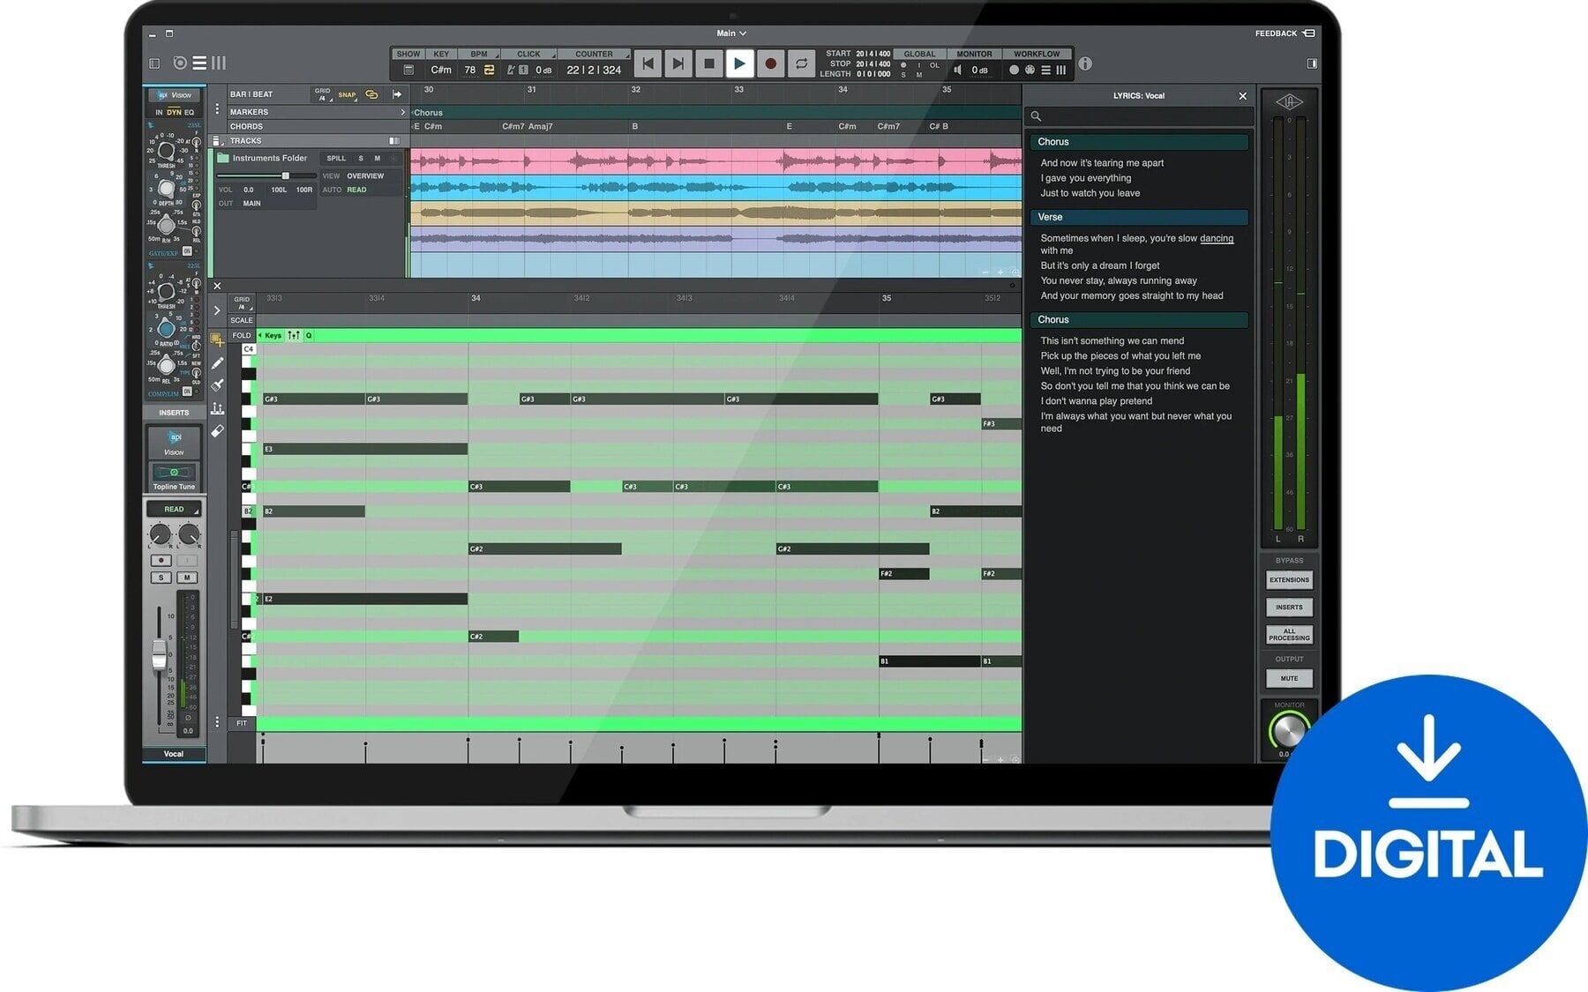Viewport: 1588px width, 992px height.
Task: Select the velocity stems tool
Action: (217, 408)
